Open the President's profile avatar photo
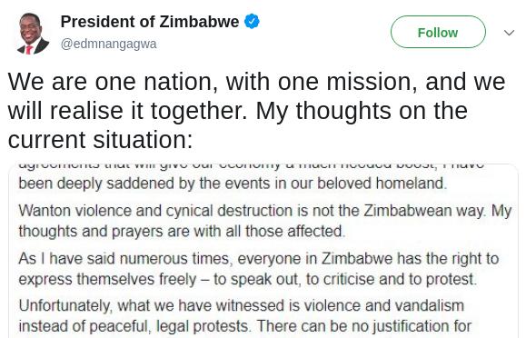Viewport: 526px width, 338px height. pos(34,34)
